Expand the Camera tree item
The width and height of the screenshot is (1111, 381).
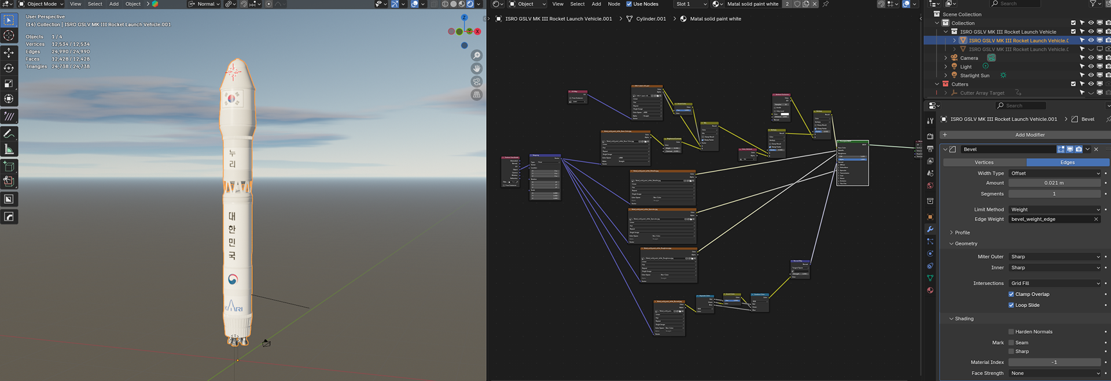point(946,58)
